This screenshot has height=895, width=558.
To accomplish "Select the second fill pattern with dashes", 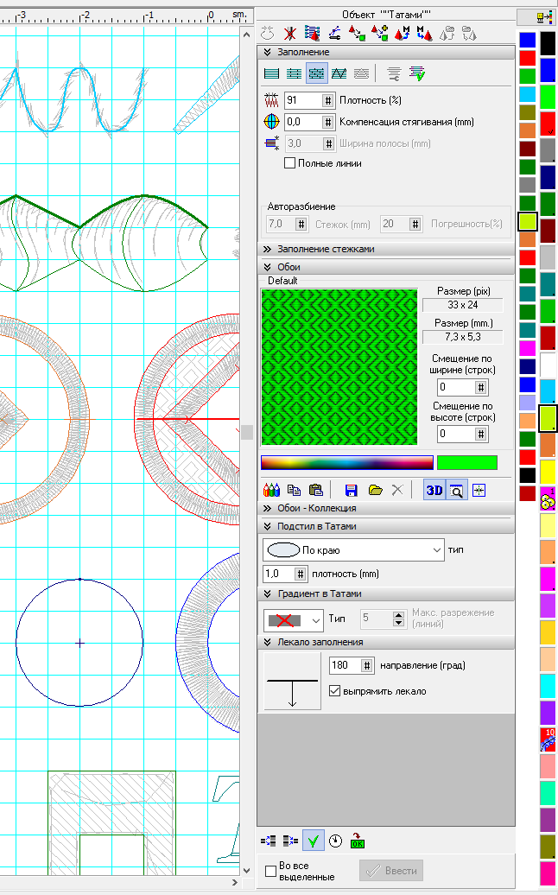I will click(x=294, y=73).
